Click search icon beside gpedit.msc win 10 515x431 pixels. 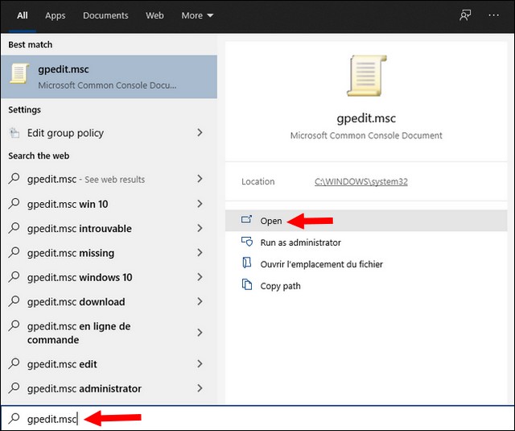tap(14, 204)
